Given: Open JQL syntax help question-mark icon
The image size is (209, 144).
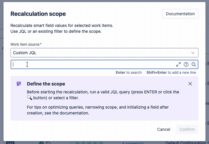Looking at the screenshot, I should click(x=186, y=65).
